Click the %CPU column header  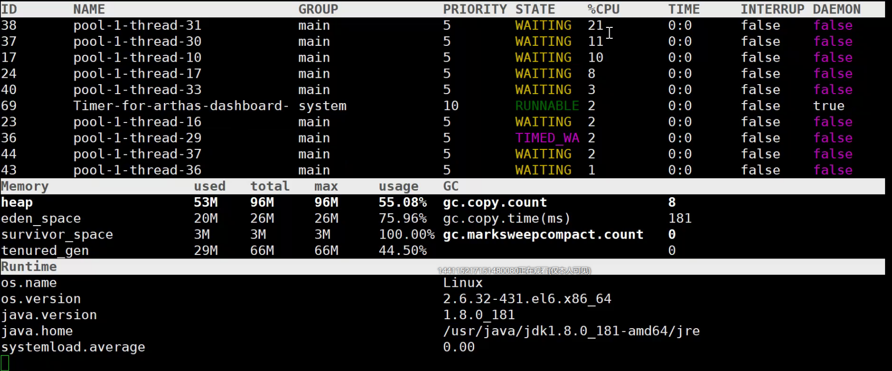pyautogui.click(x=604, y=9)
